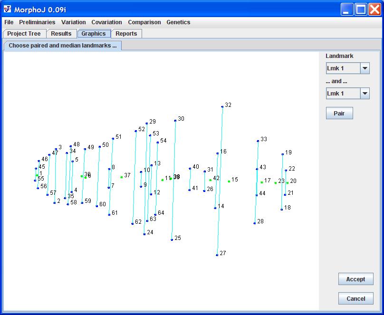Maximize the MorphoJ window

[x=361, y=9]
